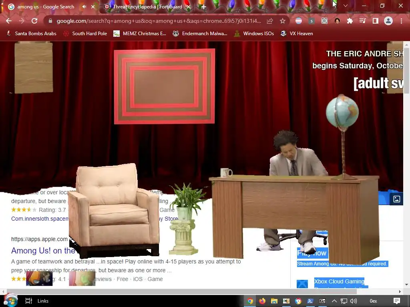Open the MEMZ Christmas bookmark
410x307 pixels.
click(140, 34)
